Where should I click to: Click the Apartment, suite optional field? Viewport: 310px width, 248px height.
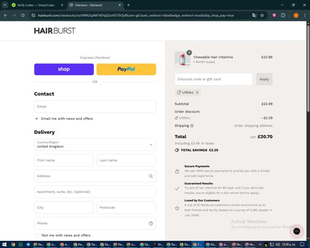pos(95,192)
